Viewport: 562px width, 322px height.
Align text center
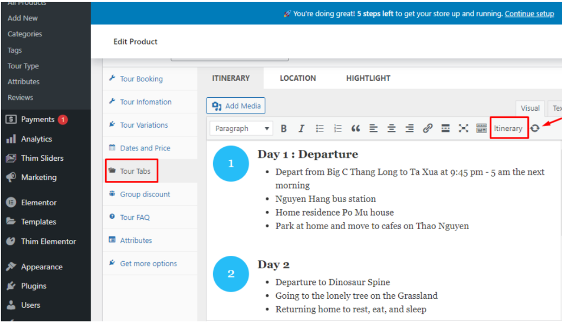[x=392, y=128]
